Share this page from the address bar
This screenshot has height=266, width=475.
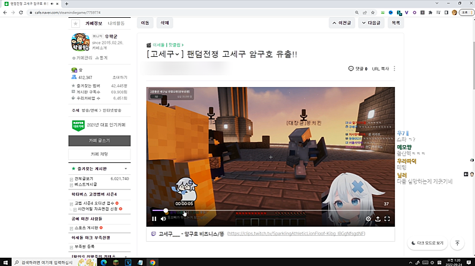tap(365, 12)
